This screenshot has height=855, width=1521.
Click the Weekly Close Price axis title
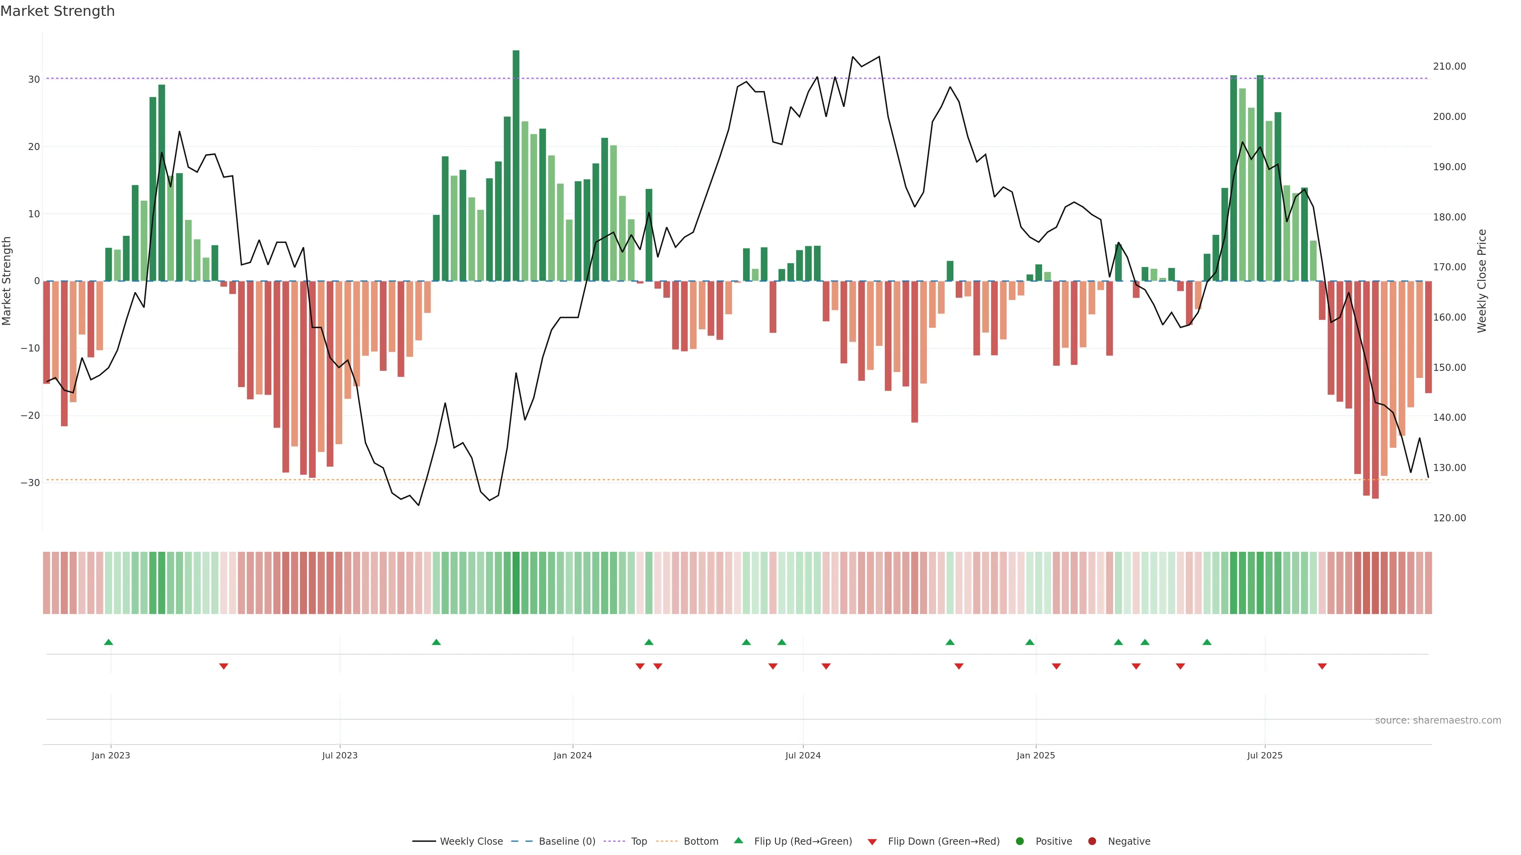[x=1482, y=281]
